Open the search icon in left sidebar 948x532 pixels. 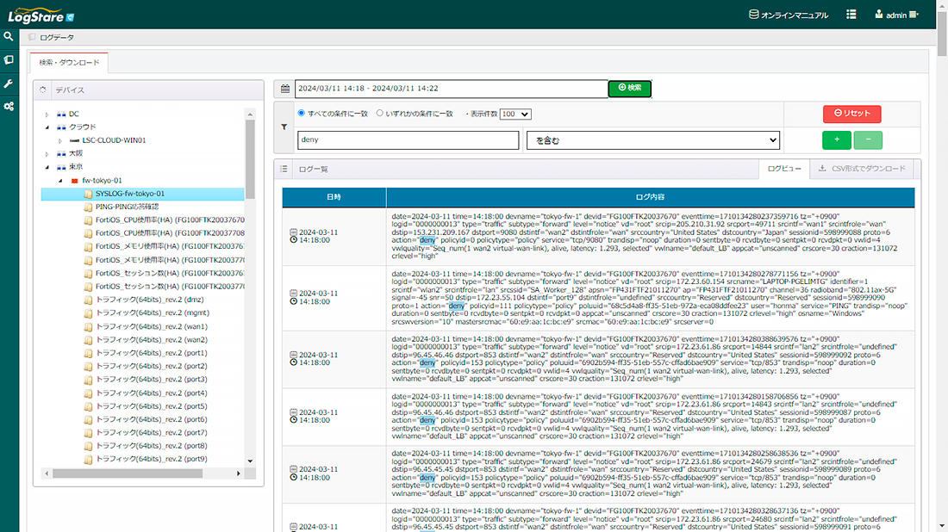(x=9, y=36)
